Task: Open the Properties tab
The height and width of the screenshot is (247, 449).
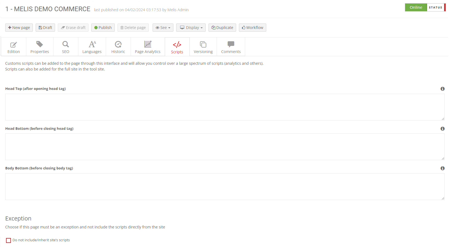Action: click(40, 47)
